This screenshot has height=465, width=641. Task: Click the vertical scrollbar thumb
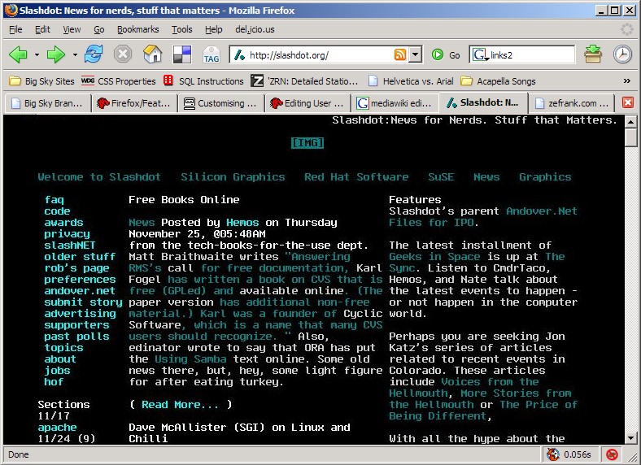click(x=630, y=137)
